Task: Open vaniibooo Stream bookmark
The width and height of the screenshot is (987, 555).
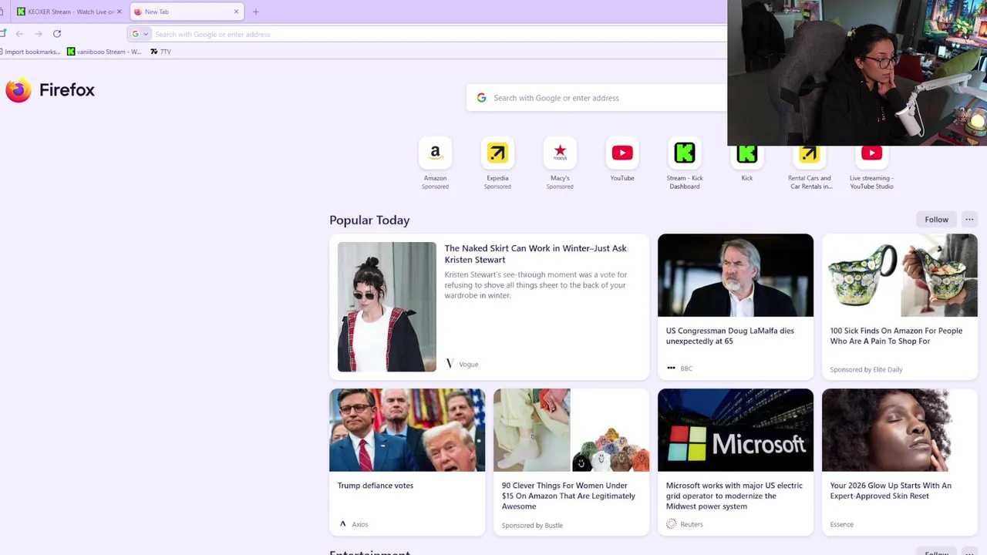Action: tap(104, 52)
